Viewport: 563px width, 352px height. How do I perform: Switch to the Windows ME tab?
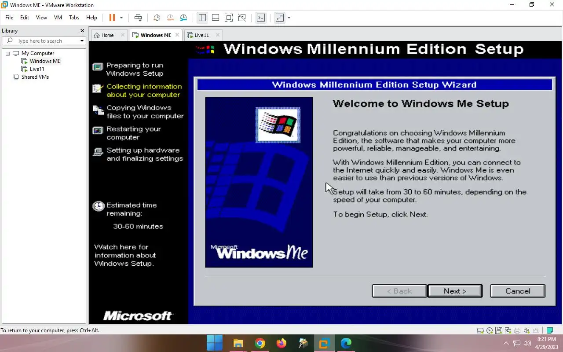click(x=155, y=35)
